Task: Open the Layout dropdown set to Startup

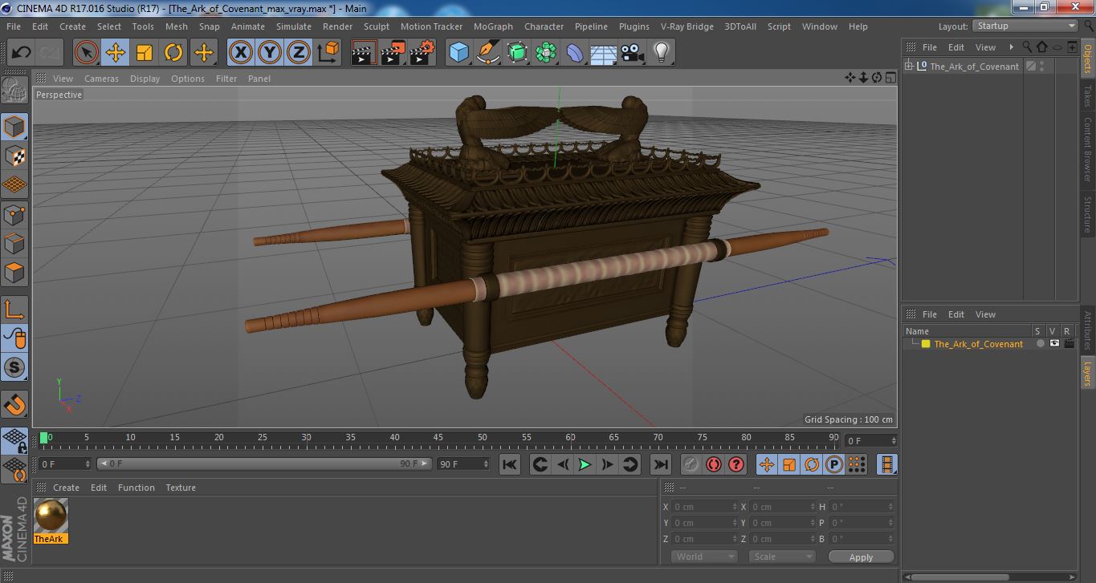Action: (1025, 26)
